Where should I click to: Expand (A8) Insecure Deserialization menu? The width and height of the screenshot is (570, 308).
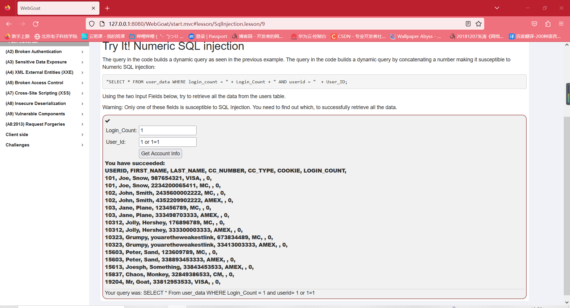tap(45, 103)
